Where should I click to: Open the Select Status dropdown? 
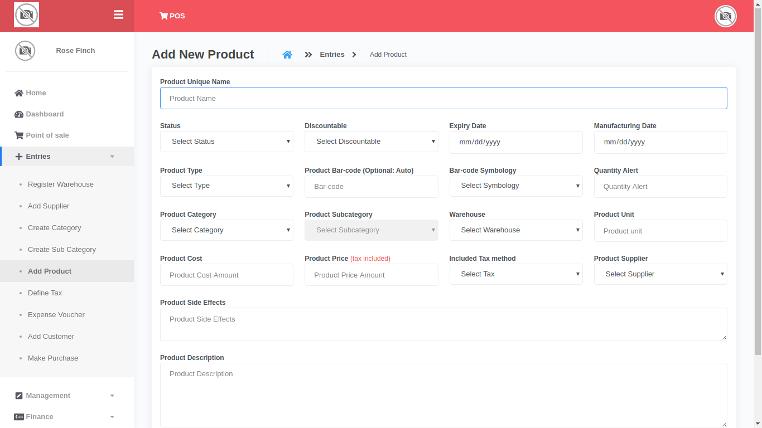226,142
